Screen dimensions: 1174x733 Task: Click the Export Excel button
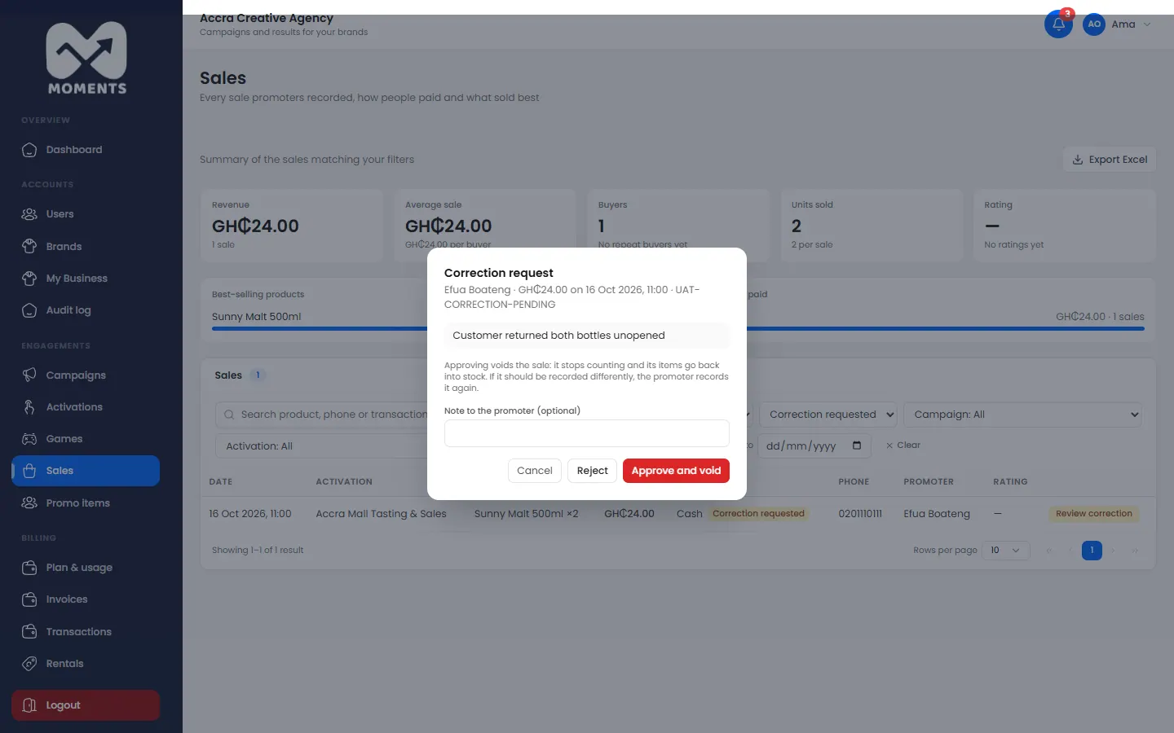[x=1110, y=160]
